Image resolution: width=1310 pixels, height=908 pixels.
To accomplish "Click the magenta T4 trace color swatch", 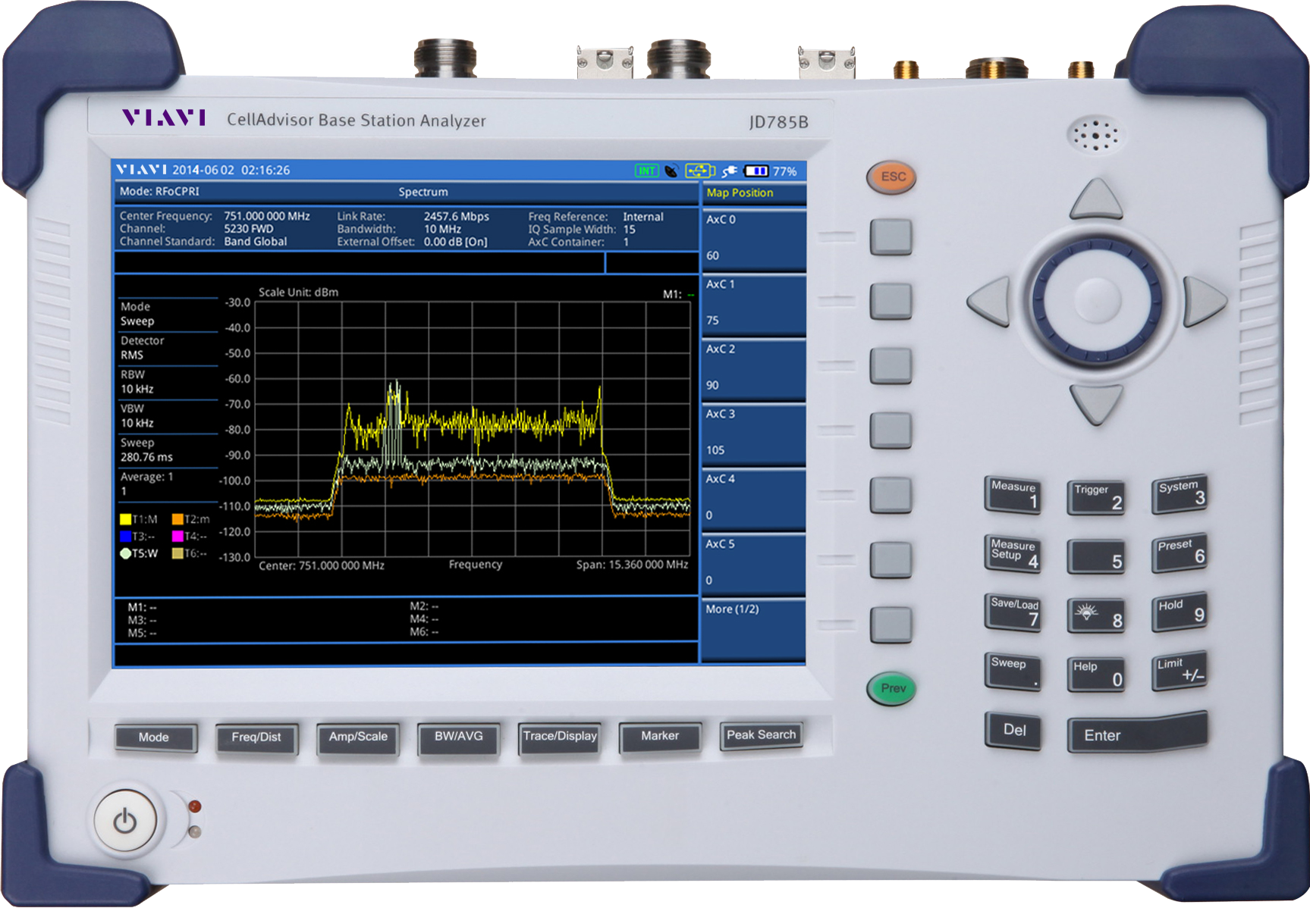I will pyautogui.click(x=177, y=537).
